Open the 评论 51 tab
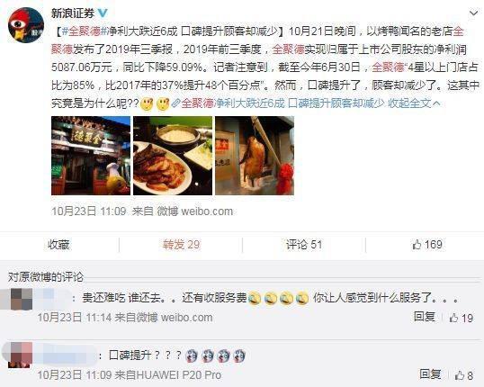Screen dimensions: 484x387 coord(304,245)
